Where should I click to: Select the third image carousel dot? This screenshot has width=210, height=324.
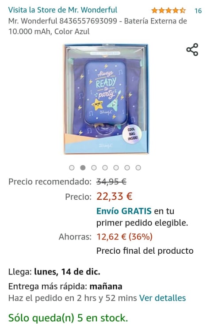pyautogui.click(x=94, y=168)
